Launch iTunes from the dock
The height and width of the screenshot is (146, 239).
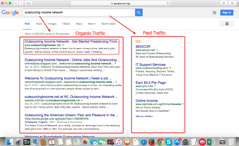coord(119,142)
